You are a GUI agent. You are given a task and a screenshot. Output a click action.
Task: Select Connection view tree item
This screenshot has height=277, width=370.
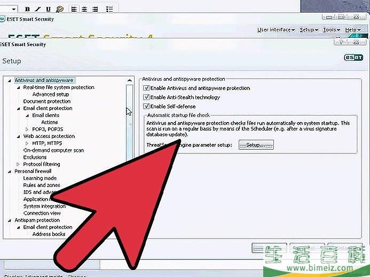point(42,213)
